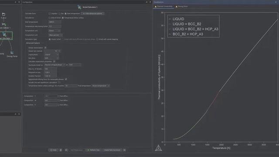Image resolution: width=279 pixels, height=157 pixels.
Task: Select Start temperature radio option
Action: click(x=65, y=14)
